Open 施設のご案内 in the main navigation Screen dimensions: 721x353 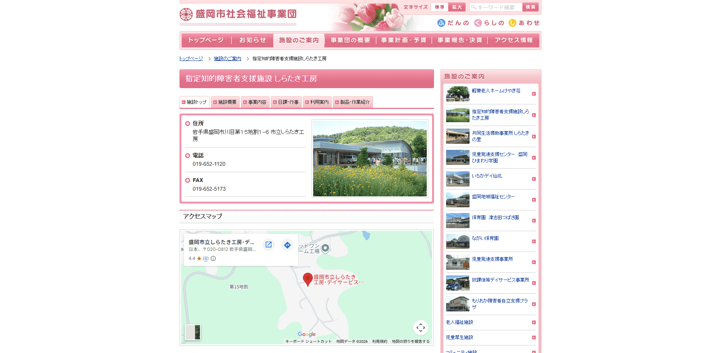299,40
